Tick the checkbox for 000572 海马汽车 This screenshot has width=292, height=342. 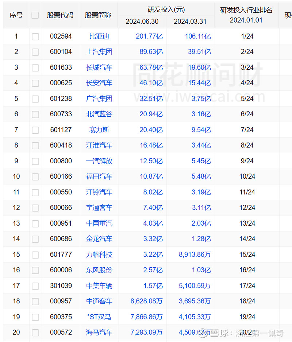point(35,333)
